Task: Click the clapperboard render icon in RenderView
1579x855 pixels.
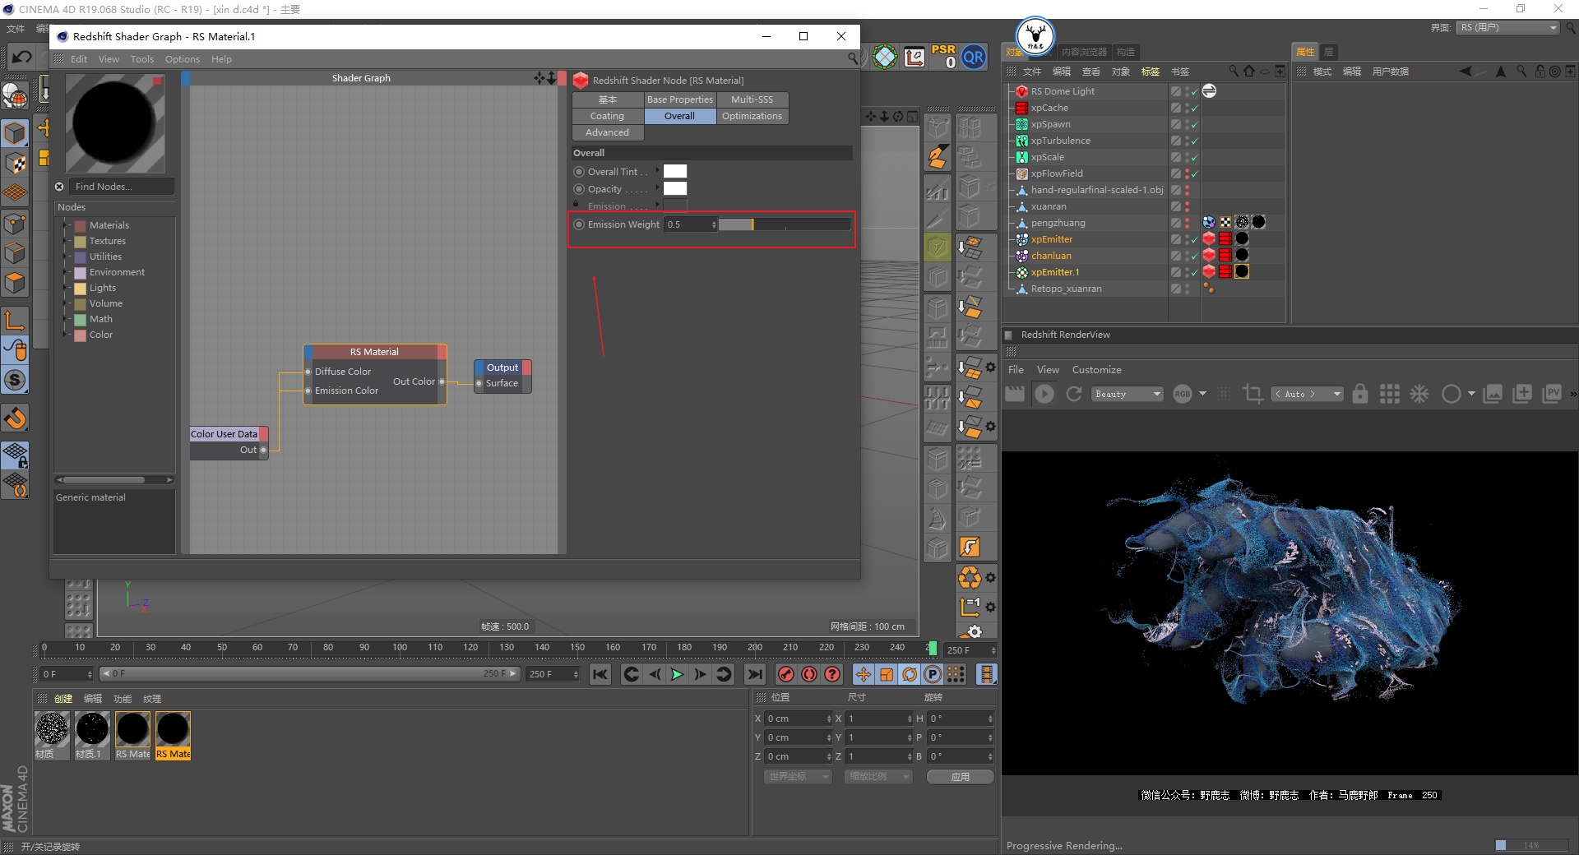Action: (1015, 394)
